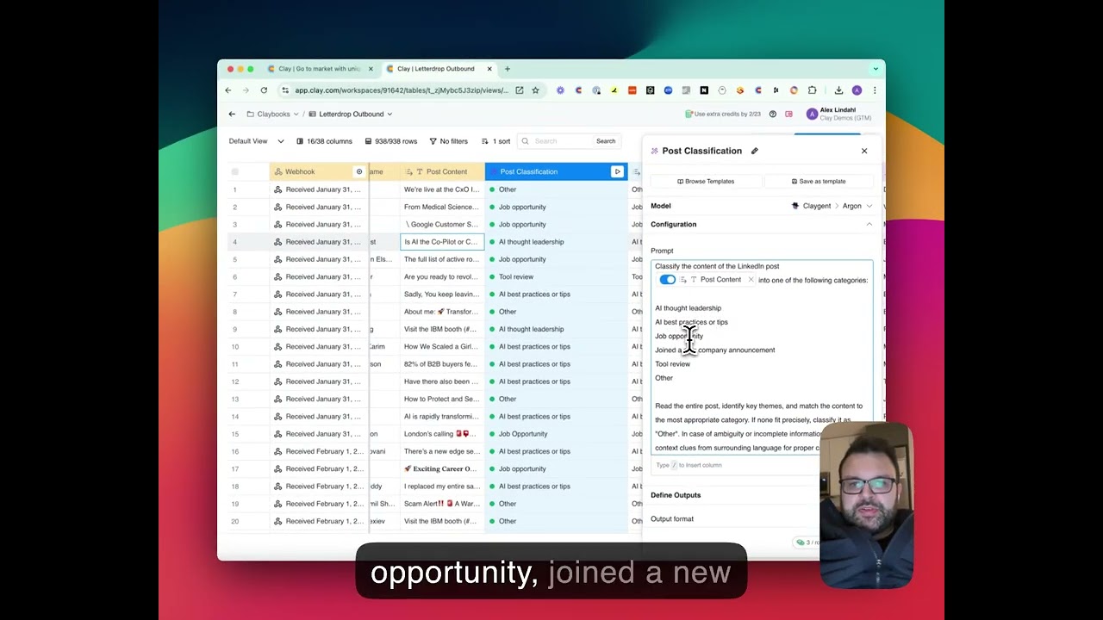Click the 'London's calling' post cell
Viewport: 1103px width, 620px height.
[x=442, y=434]
